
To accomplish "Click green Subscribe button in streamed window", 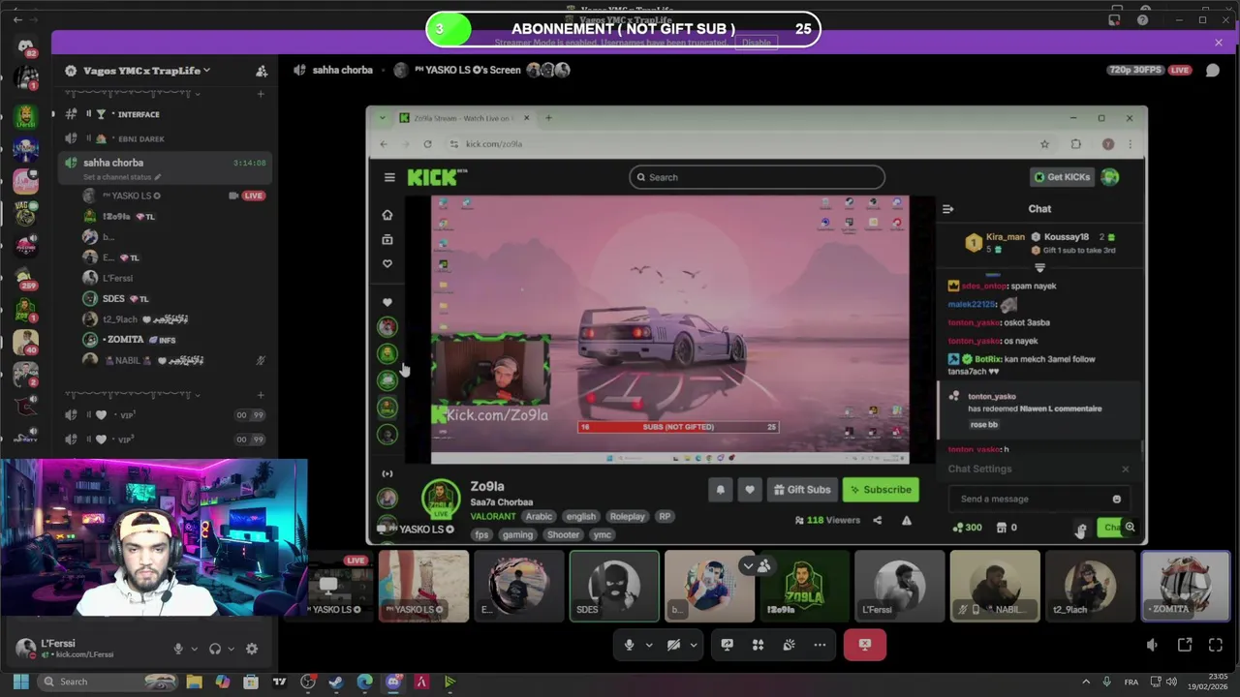I will (x=881, y=490).
